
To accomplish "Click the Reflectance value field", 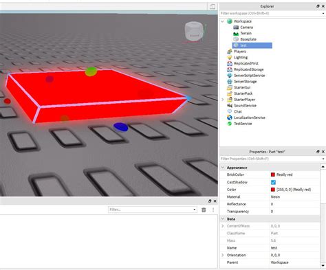I will coord(295,204).
